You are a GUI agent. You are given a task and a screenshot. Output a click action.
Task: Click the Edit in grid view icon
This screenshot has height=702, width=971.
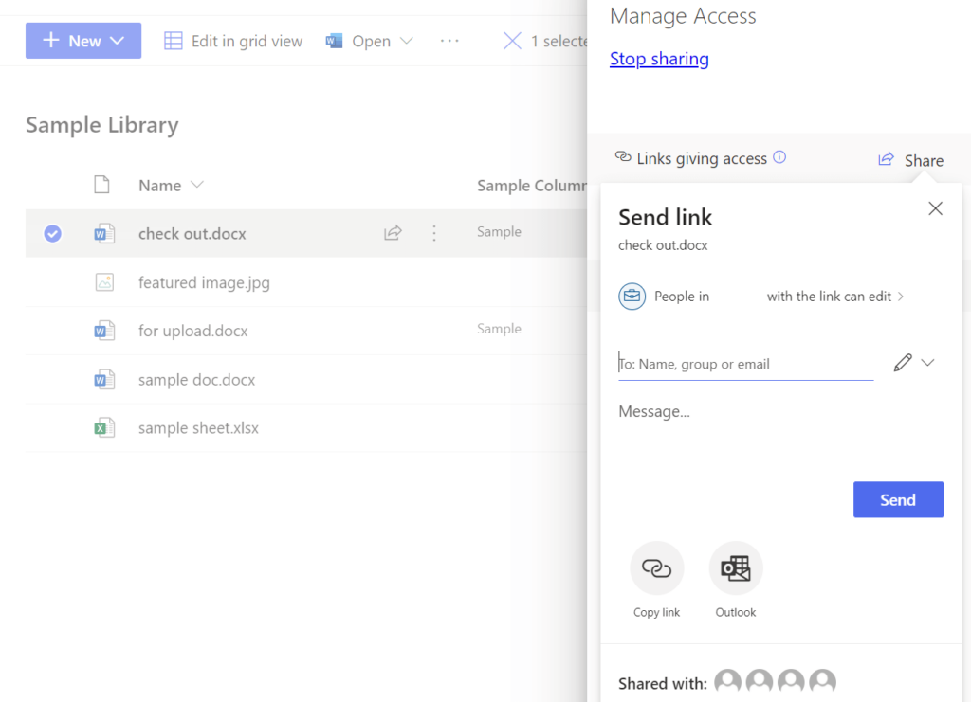pos(174,41)
